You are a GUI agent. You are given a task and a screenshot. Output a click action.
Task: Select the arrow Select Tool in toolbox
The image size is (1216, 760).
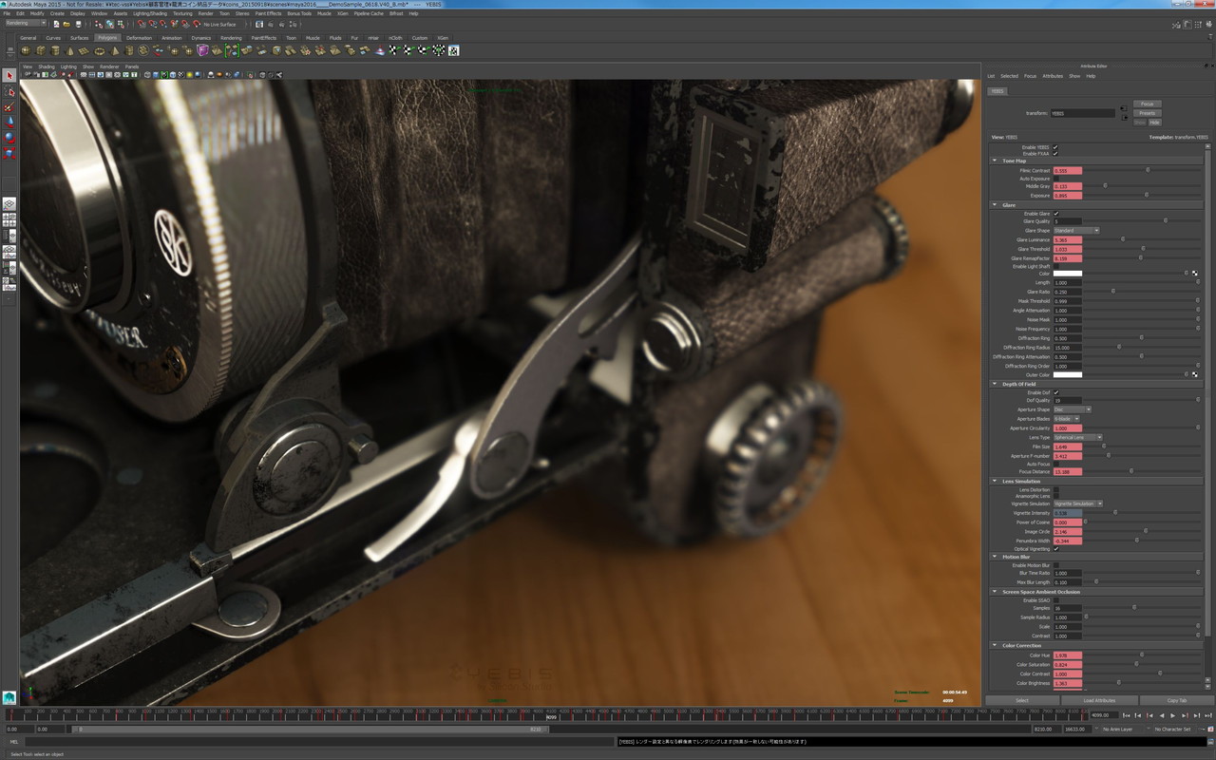point(9,76)
